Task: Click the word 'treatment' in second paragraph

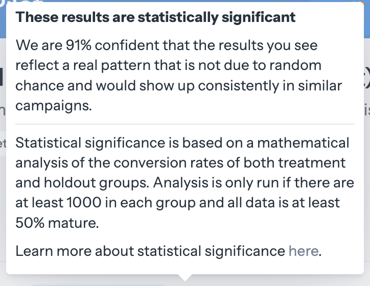Action: click(312, 163)
